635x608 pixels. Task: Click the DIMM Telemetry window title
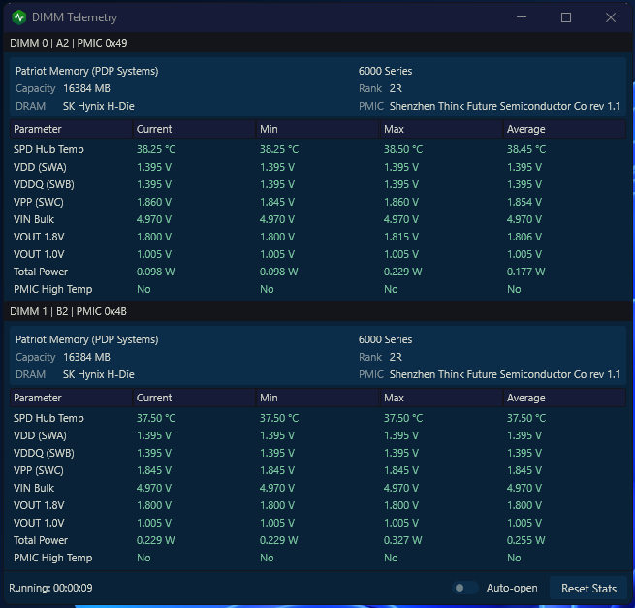(75, 17)
